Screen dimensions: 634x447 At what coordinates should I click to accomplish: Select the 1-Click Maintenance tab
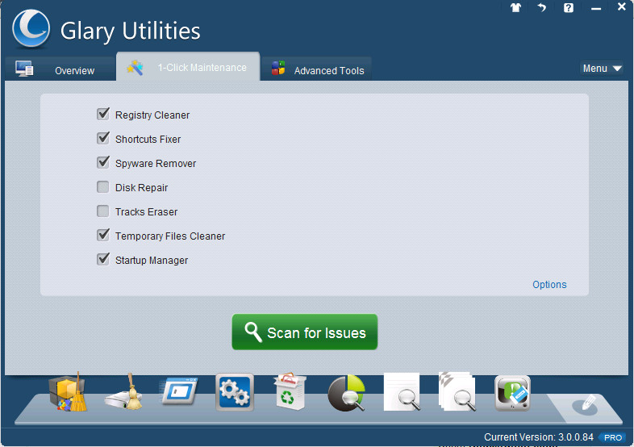[188, 67]
